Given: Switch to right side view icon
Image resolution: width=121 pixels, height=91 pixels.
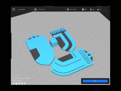Looking at the screenshot, I should pos(24,83).
